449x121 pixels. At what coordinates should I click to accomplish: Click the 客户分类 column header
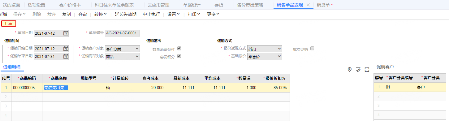coord(430,78)
